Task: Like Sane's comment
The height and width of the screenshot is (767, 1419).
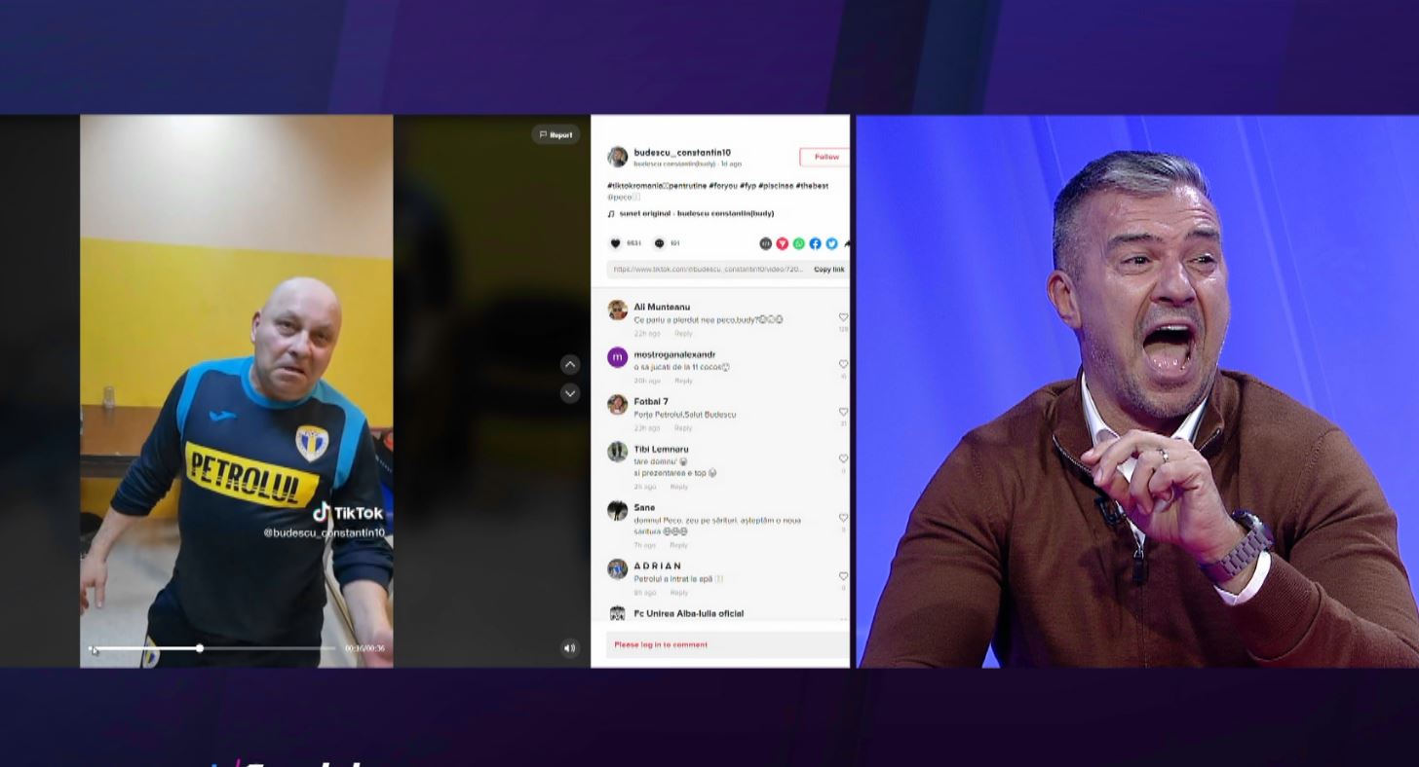Action: [x=843, y=518]
